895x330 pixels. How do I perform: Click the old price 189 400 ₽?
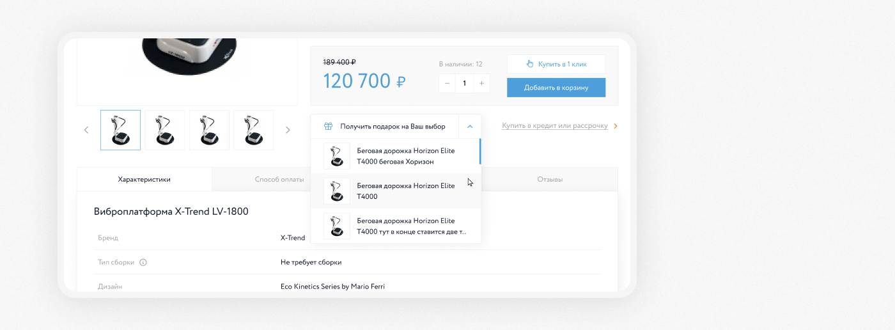tap(339, 62)
